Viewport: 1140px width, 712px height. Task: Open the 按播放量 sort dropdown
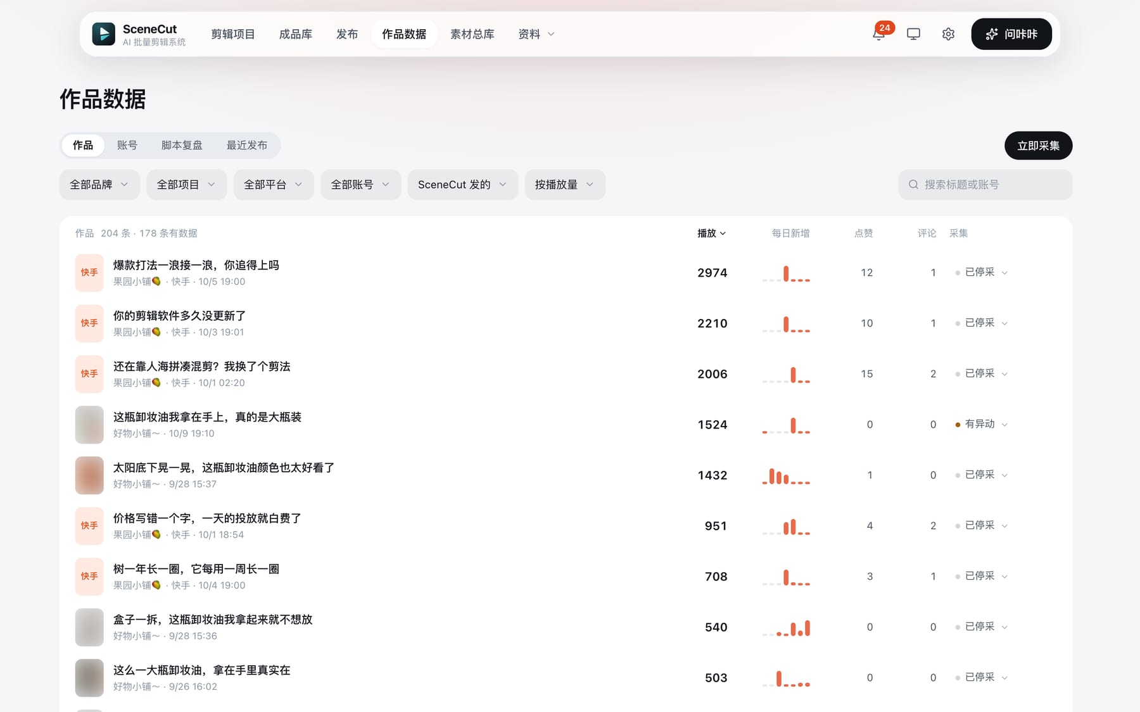click(565, 185)
